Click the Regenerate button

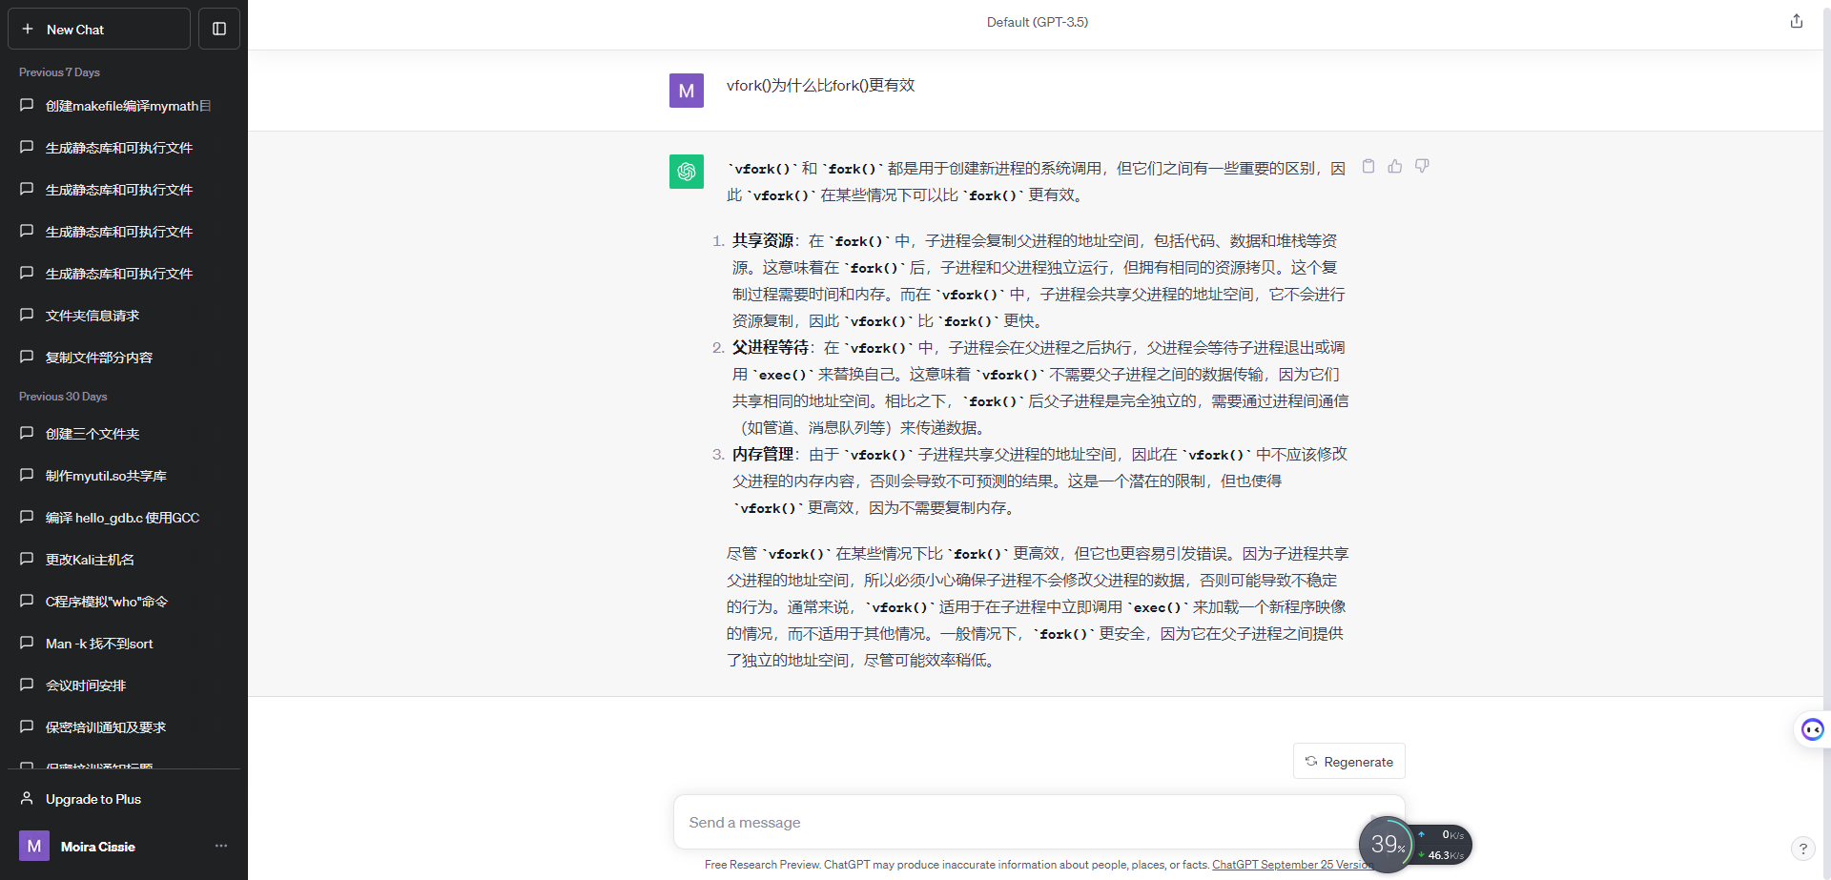pos(1348,761)
